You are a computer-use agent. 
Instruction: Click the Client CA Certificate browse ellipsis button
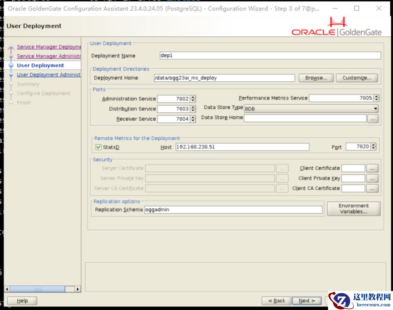[373, 188]
